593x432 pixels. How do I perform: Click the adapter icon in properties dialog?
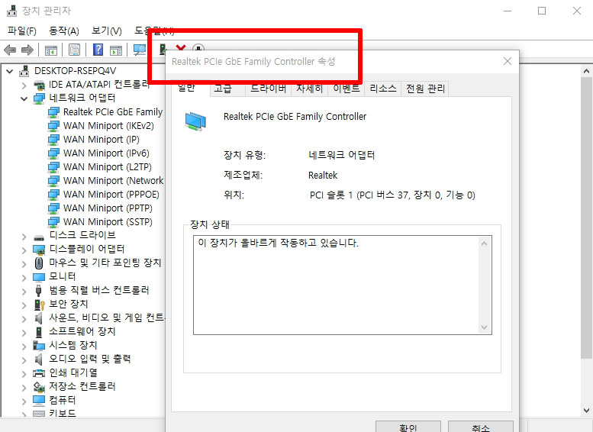pos(195,121)
